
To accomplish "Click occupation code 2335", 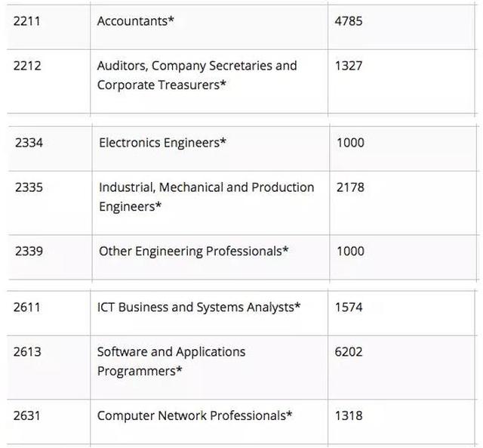I will [x=29, y=187].
